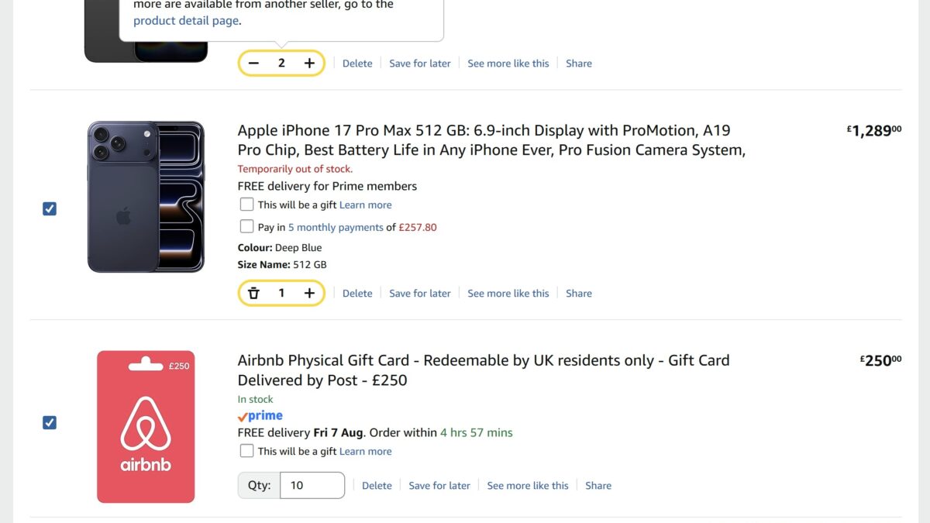See more like the iPhone 17 Pro Max
This screenshot has width=930, height=523.
[x=508, y=293]
